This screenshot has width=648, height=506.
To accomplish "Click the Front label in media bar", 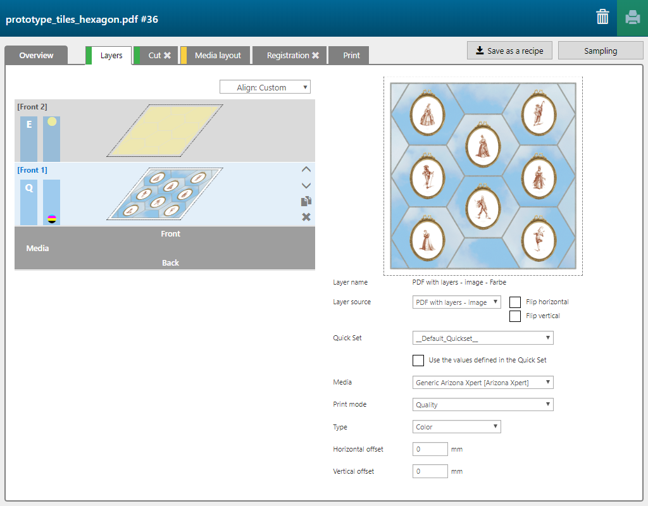I will [x=171, y=234].
